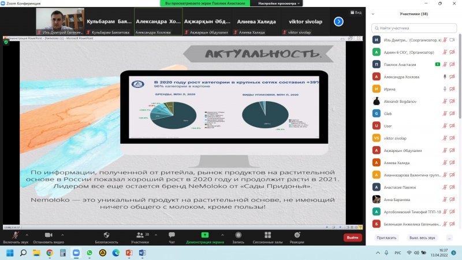Click the green encryption shield icon

point(6,42)
